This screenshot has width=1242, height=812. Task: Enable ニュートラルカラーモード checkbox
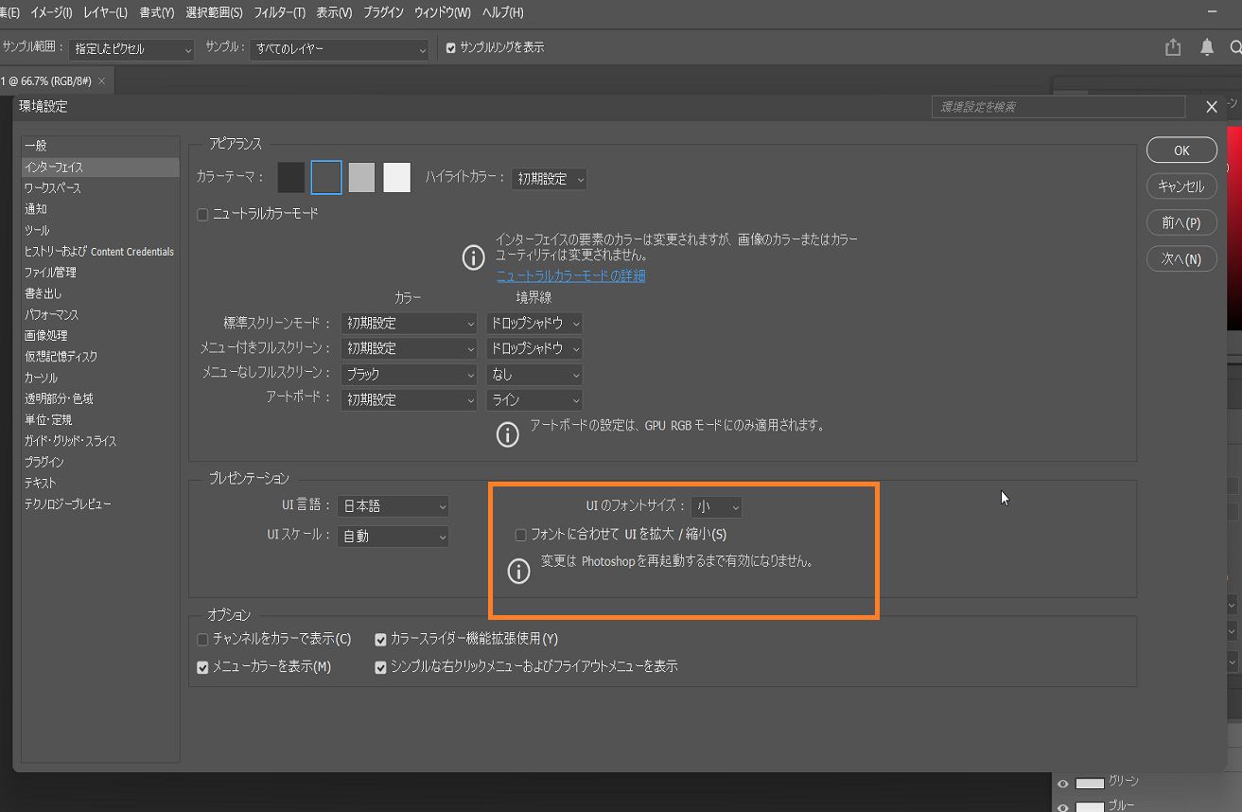click(201, 215)
